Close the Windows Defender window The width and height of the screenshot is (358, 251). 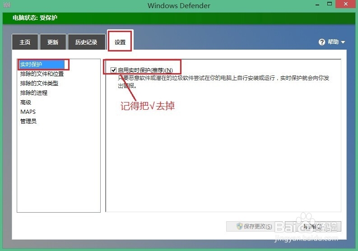(x=346, y=4)
